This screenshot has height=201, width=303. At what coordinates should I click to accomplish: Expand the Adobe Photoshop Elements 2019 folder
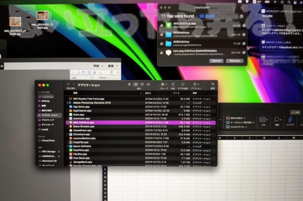tap(68, 103)
